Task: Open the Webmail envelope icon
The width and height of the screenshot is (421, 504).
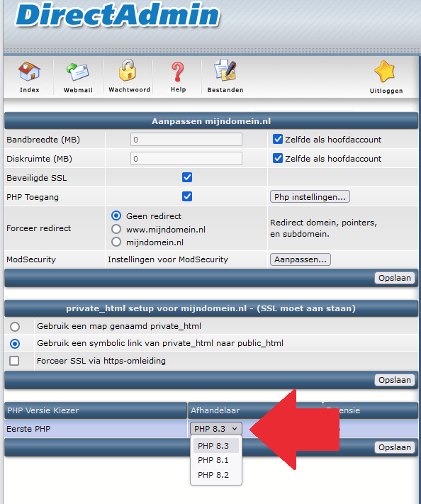Action: (x=78, y=71)
